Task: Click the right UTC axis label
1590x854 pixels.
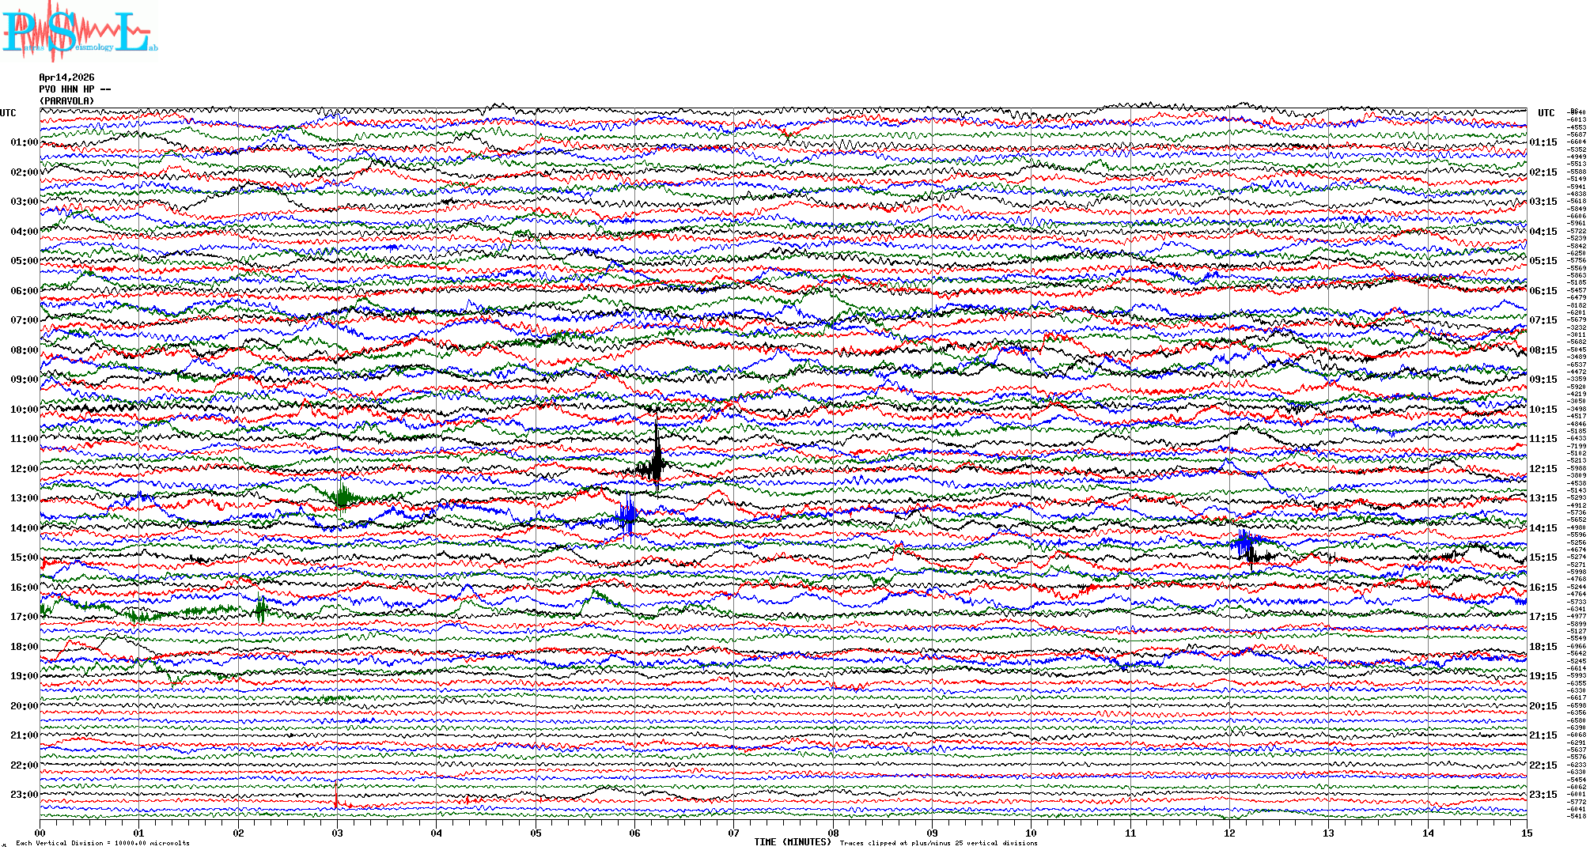Action: (x=1546, y=113)
